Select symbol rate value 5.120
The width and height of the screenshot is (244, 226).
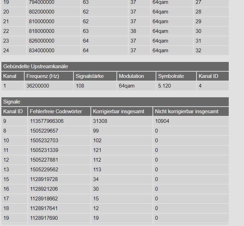165,86
